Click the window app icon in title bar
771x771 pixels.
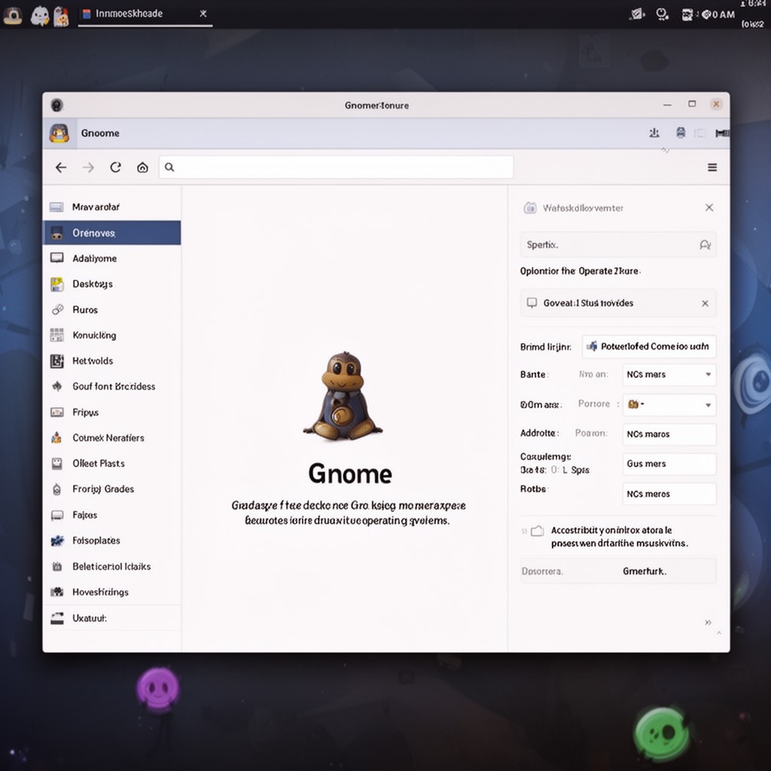click(57, 105)
